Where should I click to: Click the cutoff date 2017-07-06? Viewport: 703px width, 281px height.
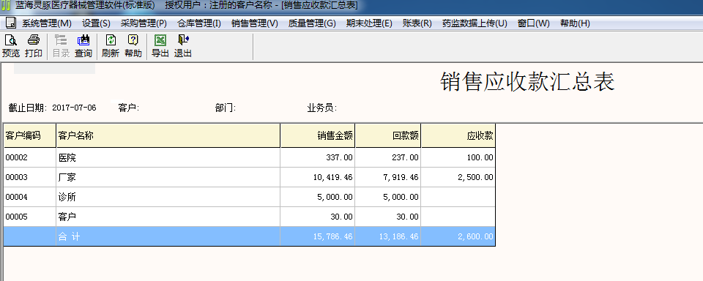[75, 108]
